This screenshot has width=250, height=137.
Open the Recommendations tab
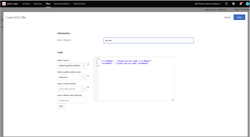62,4
